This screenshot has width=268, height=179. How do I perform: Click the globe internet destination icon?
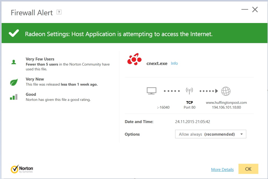[x=226, y=91]
